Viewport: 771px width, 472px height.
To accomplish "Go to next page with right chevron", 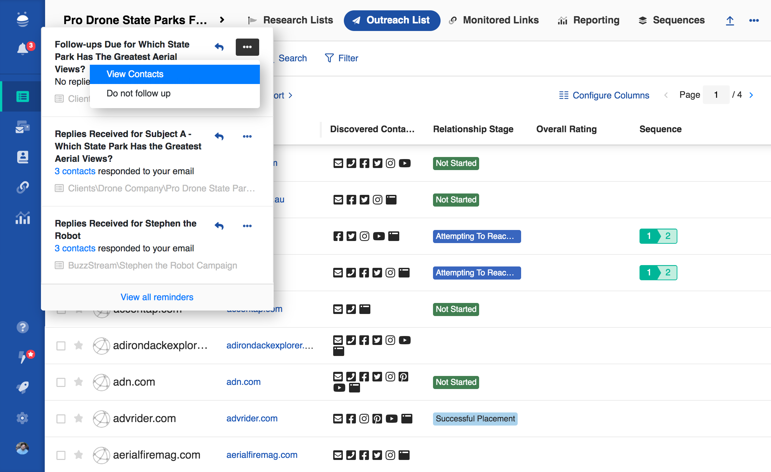I will click(x=751, y=95).
